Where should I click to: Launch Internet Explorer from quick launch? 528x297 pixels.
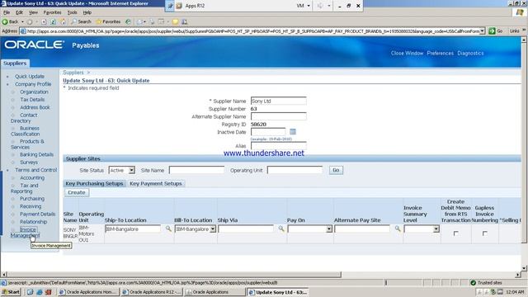click(39, 292)
